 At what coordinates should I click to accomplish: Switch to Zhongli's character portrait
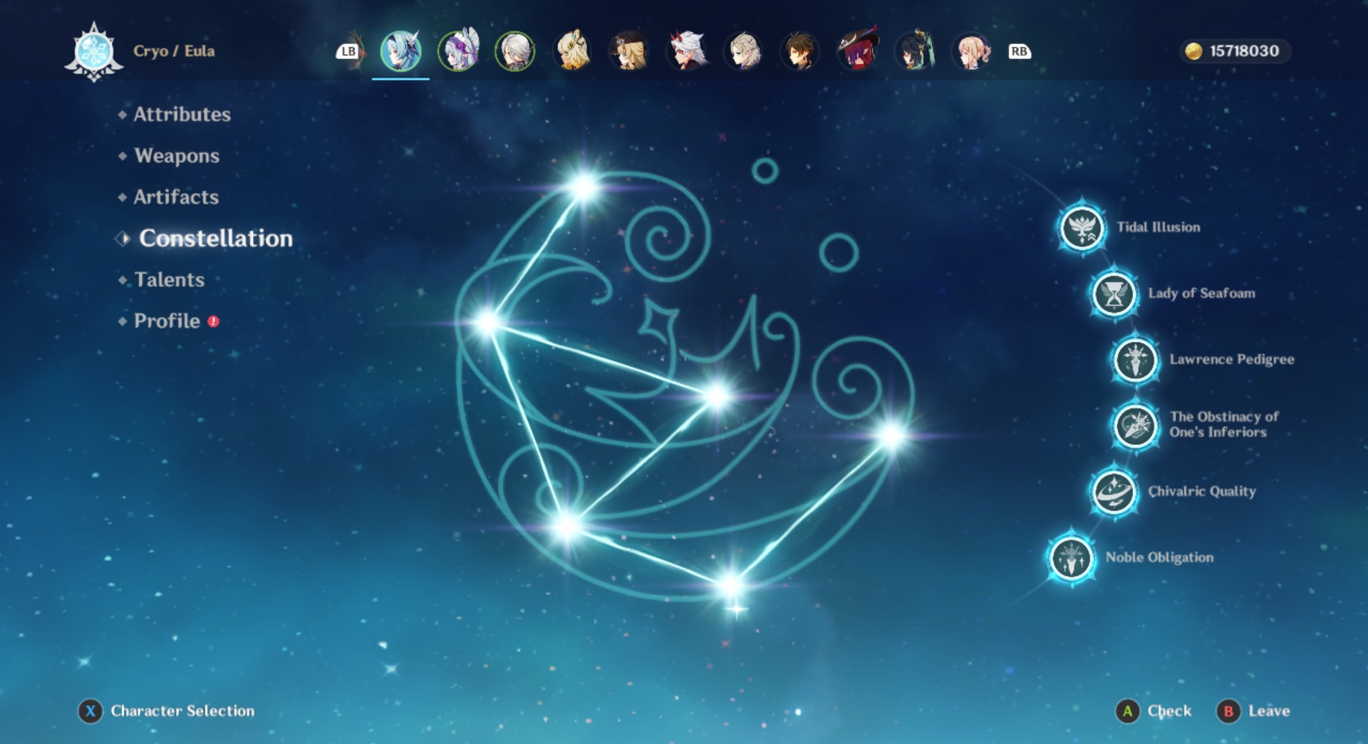tap(801, 51)
